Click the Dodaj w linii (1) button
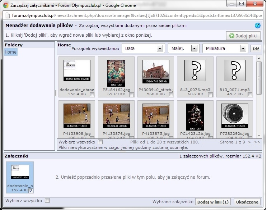 pyautogui.click(x=213, y=202)
